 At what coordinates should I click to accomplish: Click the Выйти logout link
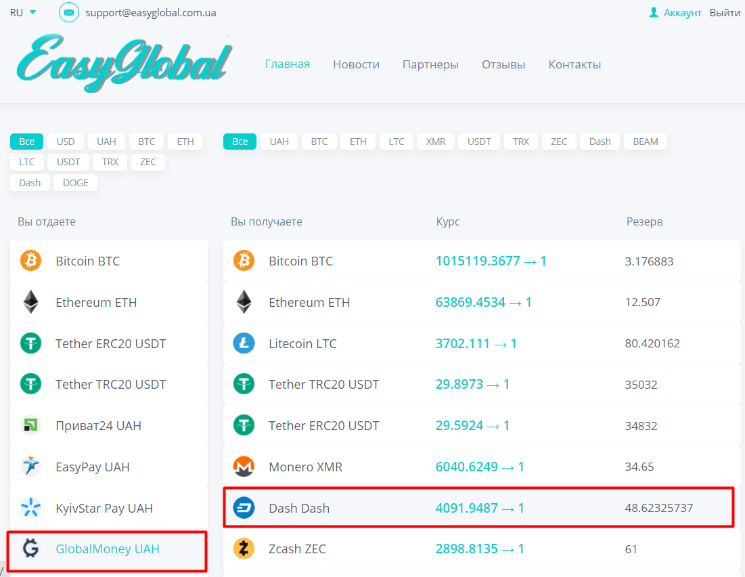tap(724, 12)
